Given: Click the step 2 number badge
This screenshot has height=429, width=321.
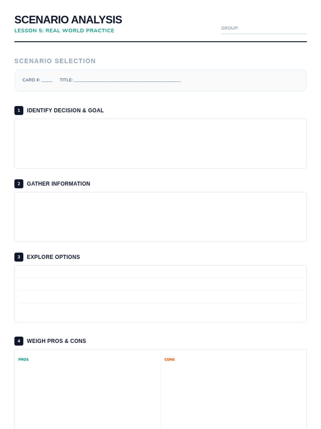Looking at the screenshot, I should click(19, 184).
